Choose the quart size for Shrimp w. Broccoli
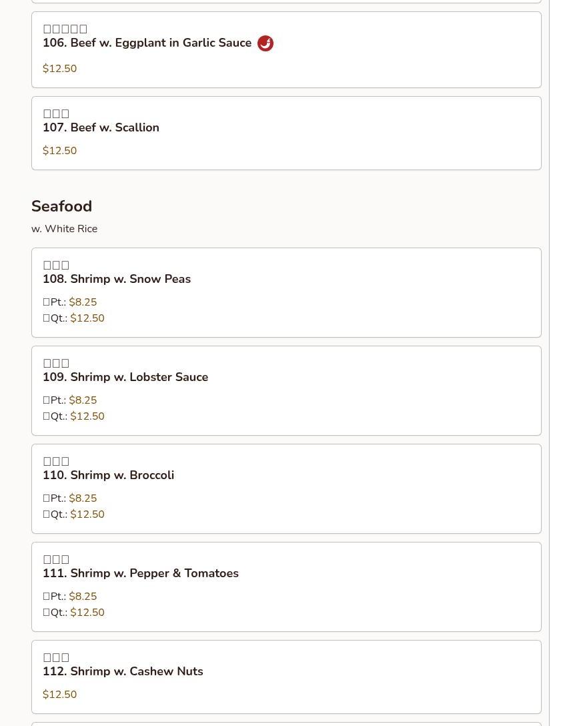Image resolution: width=563 pixels, height=726 pixels. click(x=87, y=514)
